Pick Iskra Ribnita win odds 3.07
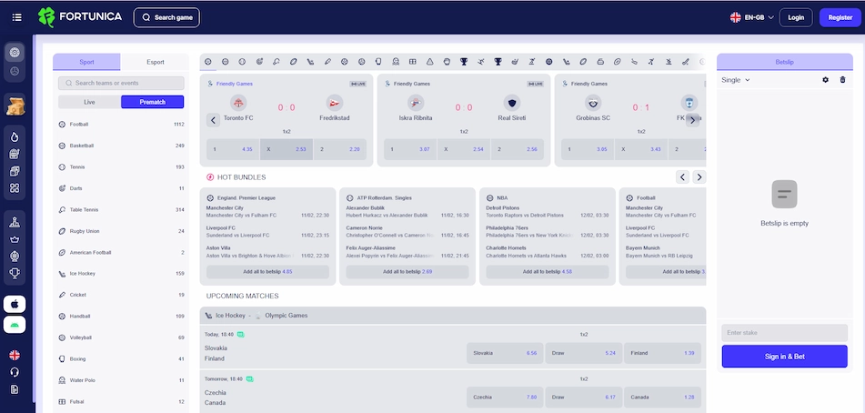The width and height of the screenshot is (865, 413). pyautogui.click(x=410, y=149)
